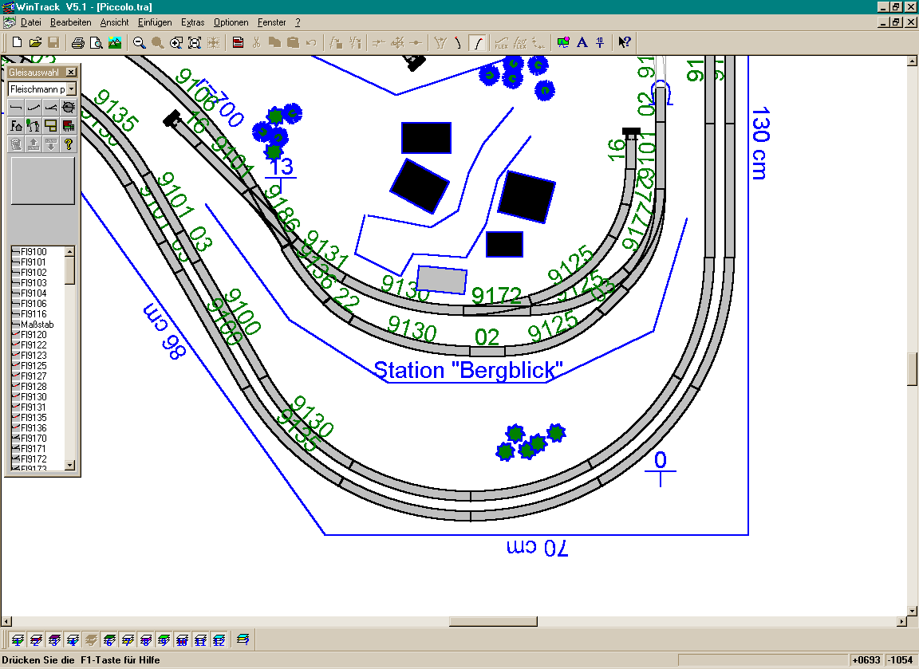Open the Extras menu
The width and height of the screenshot is (919, 669).
coord(192,22)
